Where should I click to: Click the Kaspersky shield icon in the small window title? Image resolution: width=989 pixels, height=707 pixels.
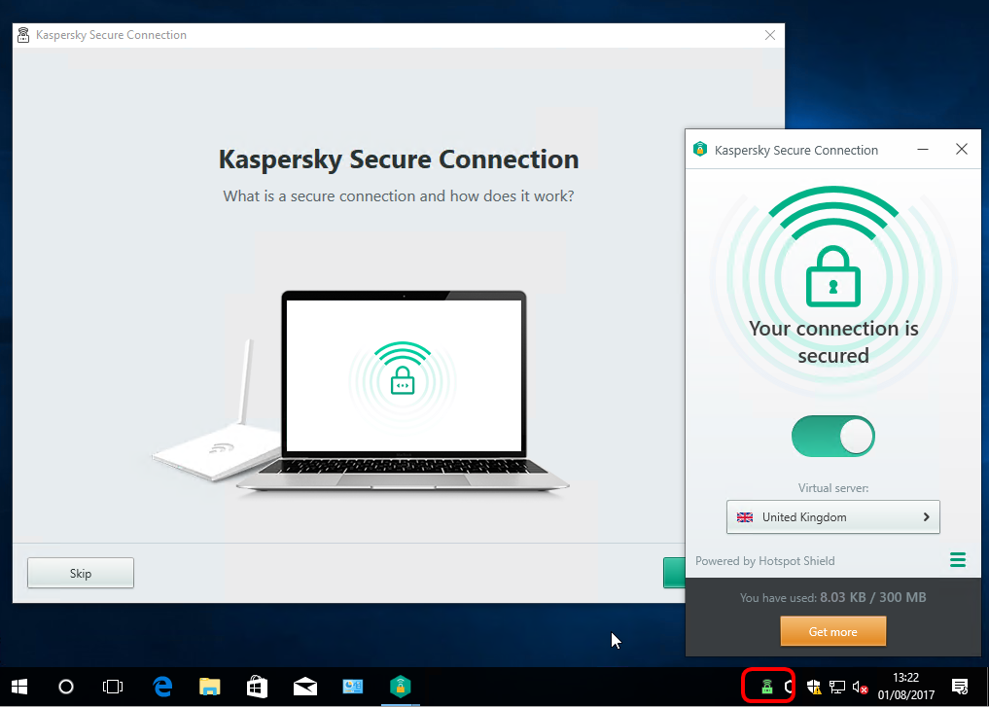pos(700,150)
